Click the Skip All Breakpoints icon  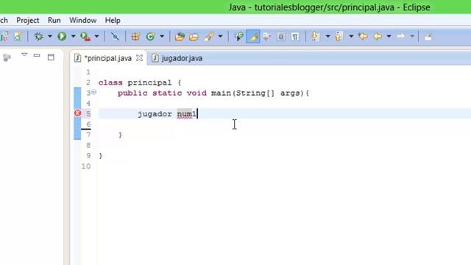click(115, 37)
